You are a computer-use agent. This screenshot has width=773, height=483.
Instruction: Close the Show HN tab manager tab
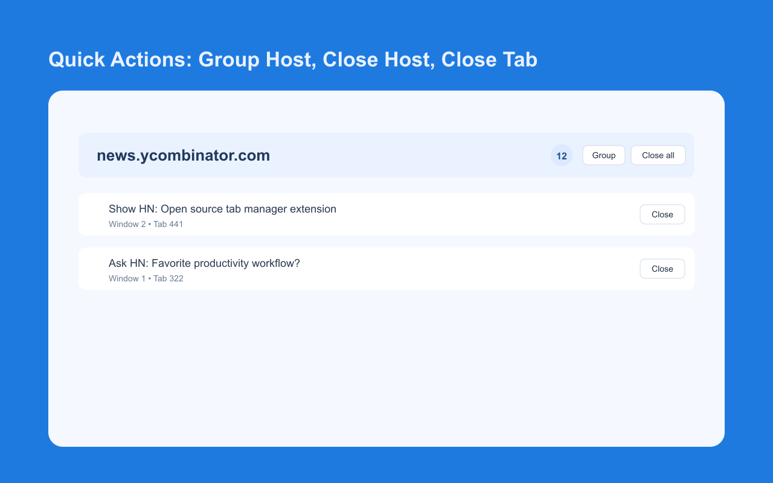coord(662,214)
